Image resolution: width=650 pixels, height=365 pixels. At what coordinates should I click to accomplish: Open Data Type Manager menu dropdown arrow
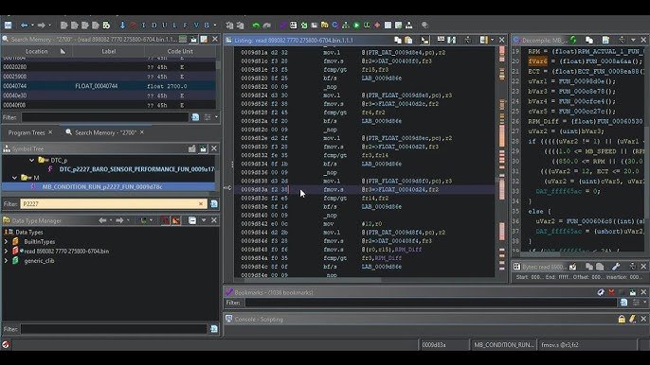point(204,220)
